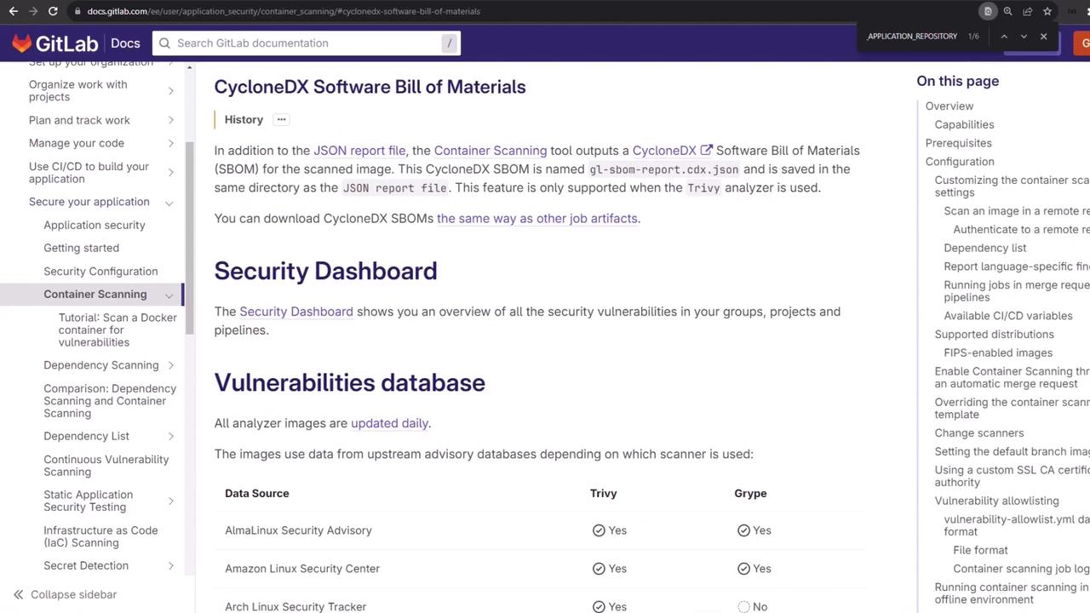Open the Security Dashboard link in the text
This screenshot has height=613, width=1090.
pos(296,312)
